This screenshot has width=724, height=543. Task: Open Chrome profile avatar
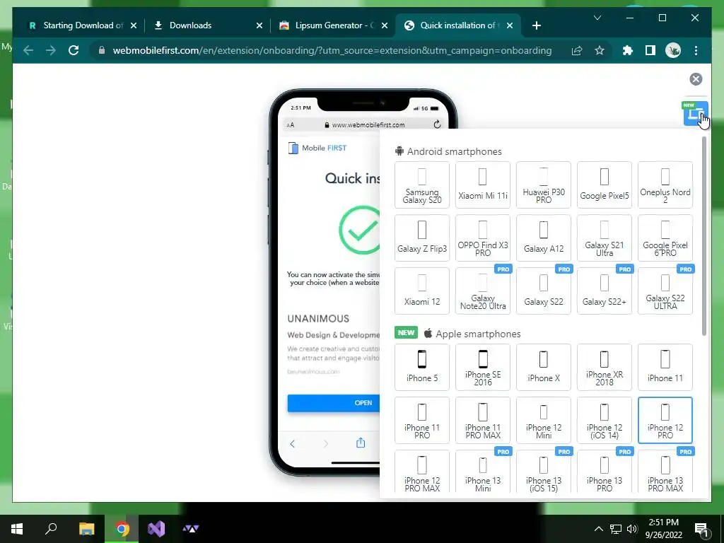pyautogui.click(x=673, y=50)
